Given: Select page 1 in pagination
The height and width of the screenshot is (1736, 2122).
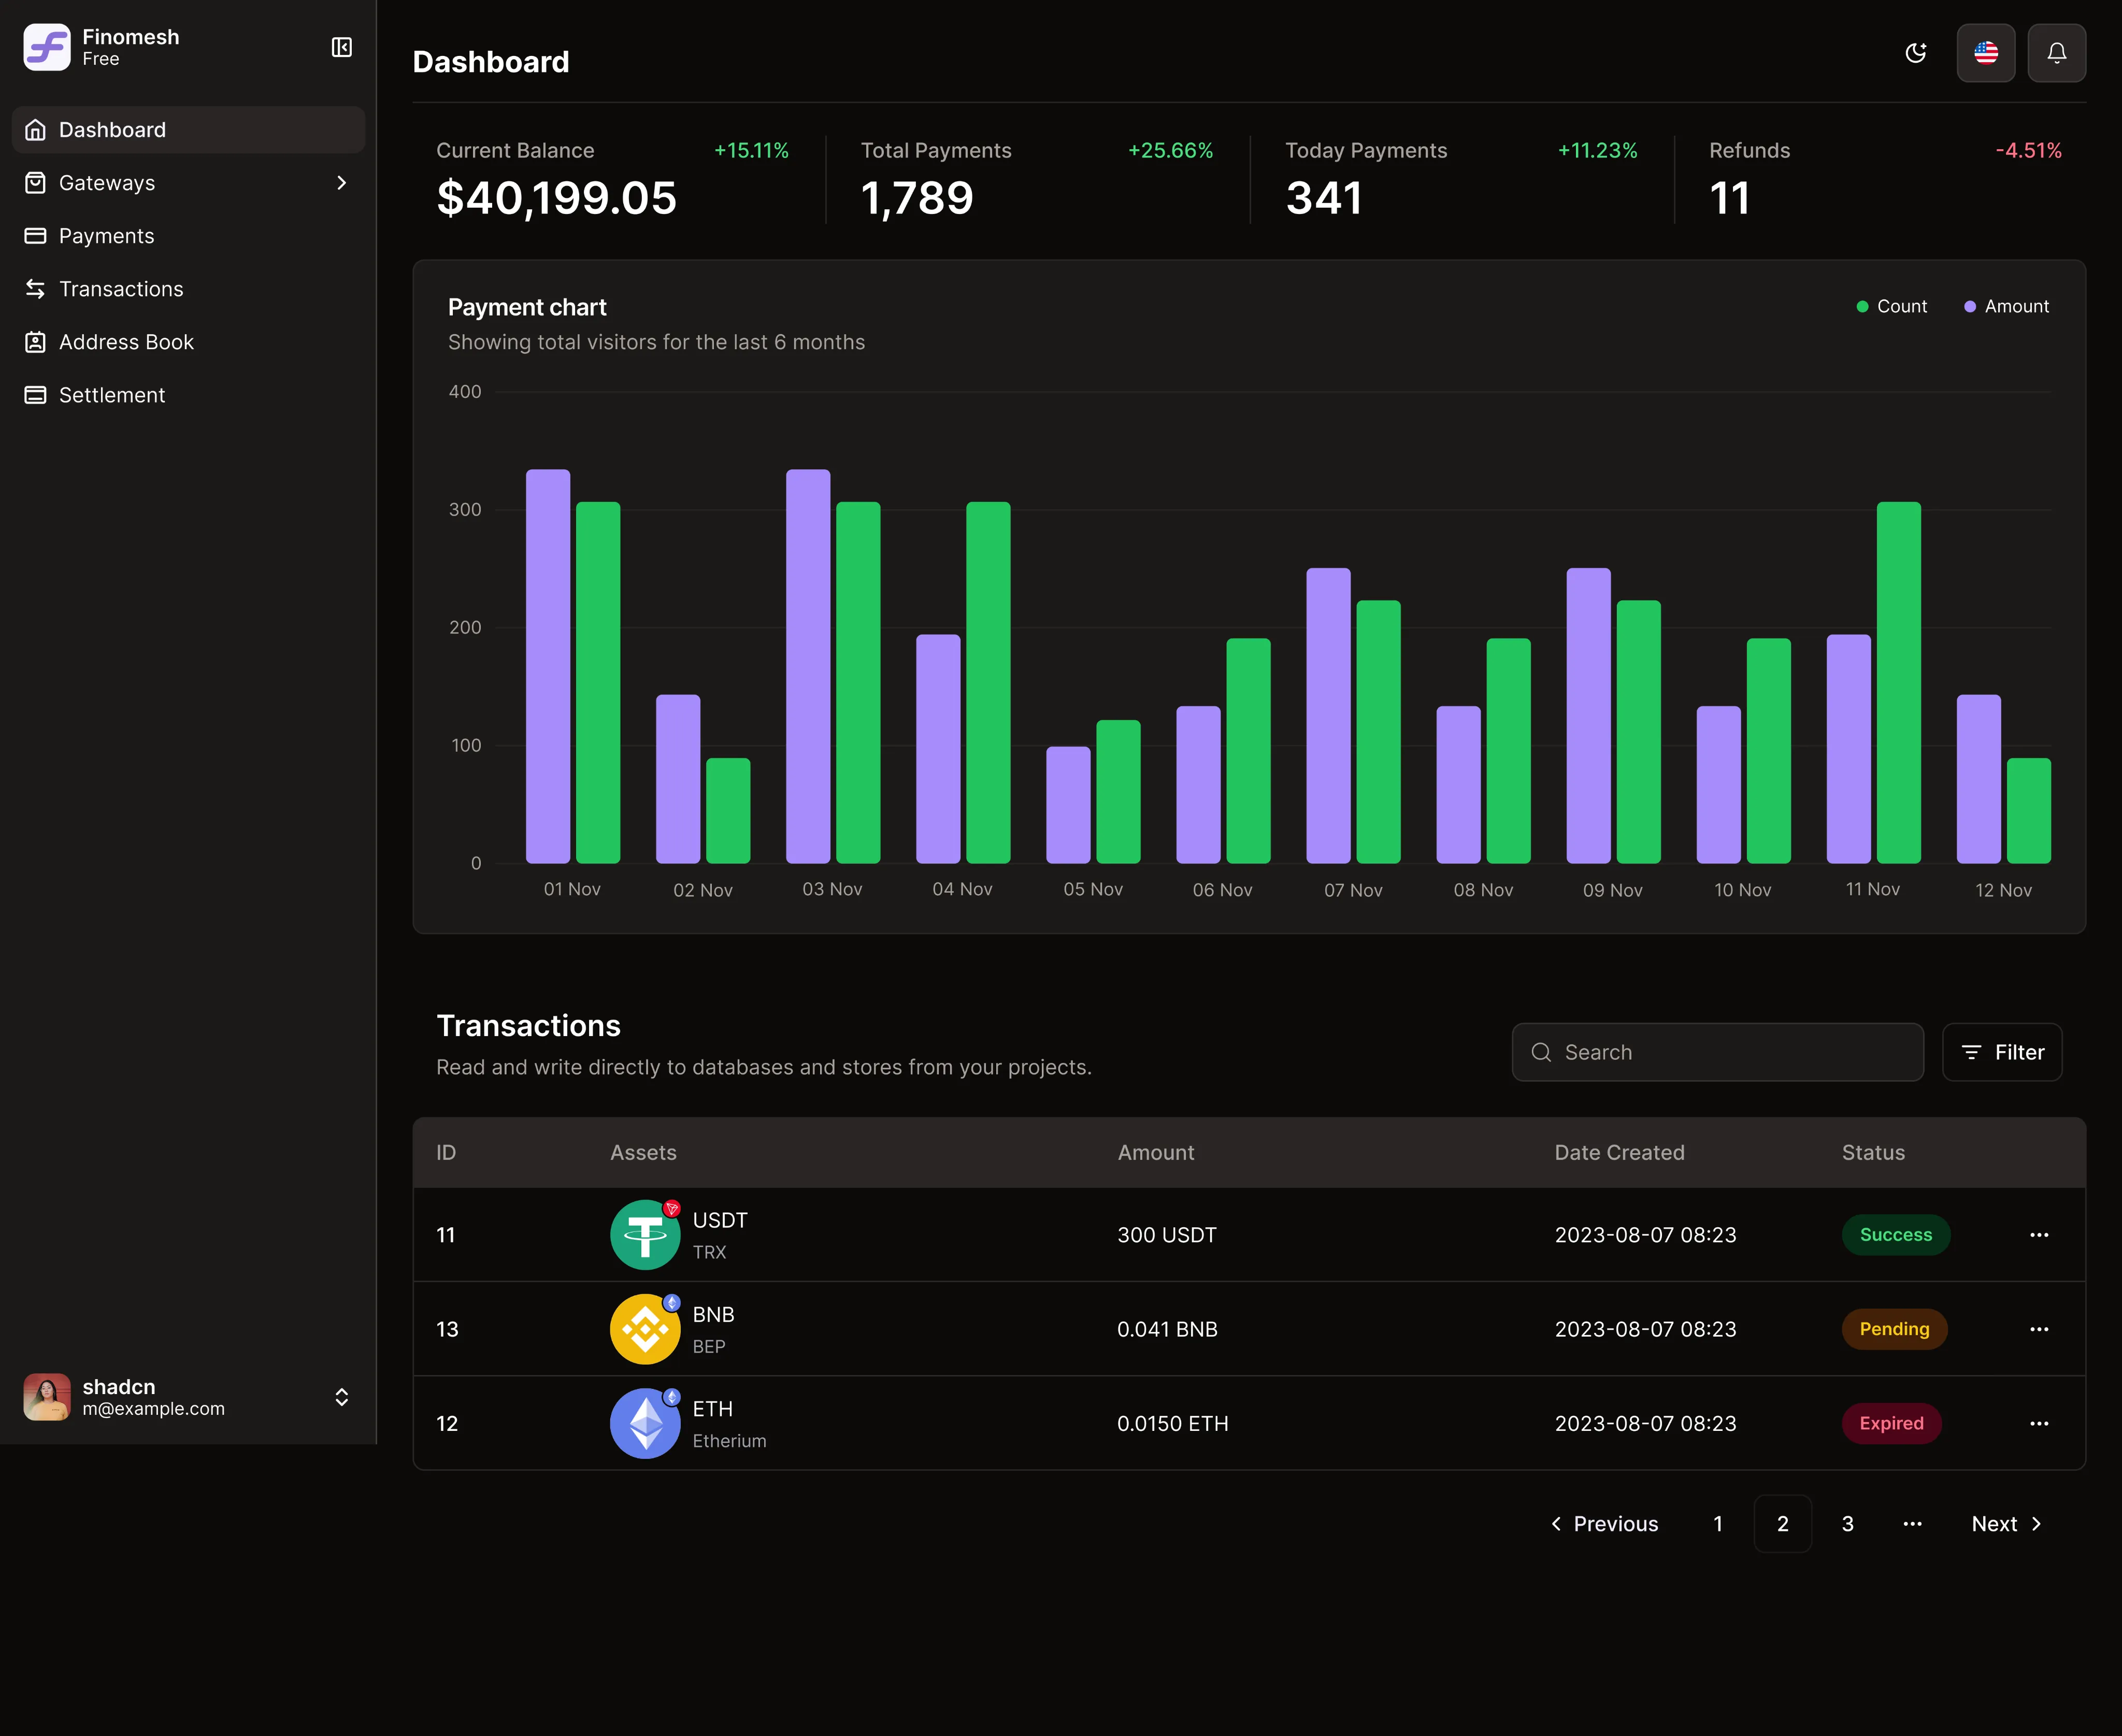Looking at the screenshot, I should 1718,1524.
